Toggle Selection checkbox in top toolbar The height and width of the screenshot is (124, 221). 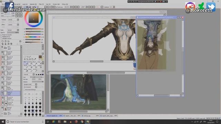57,7
